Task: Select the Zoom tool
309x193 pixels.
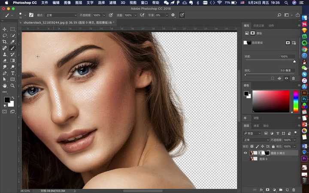Action: [12, 86]
